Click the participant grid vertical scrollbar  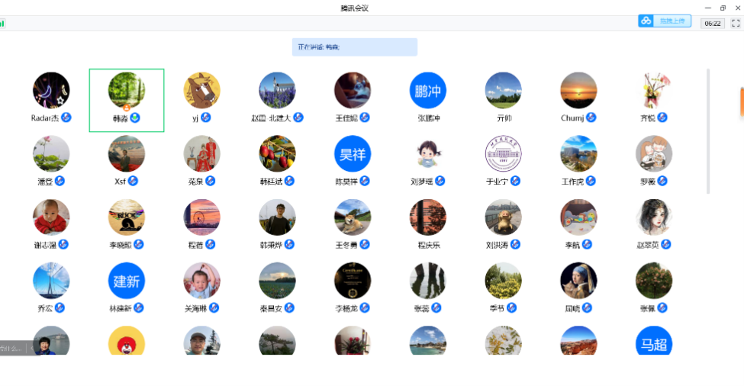click(x=708, y=131)
